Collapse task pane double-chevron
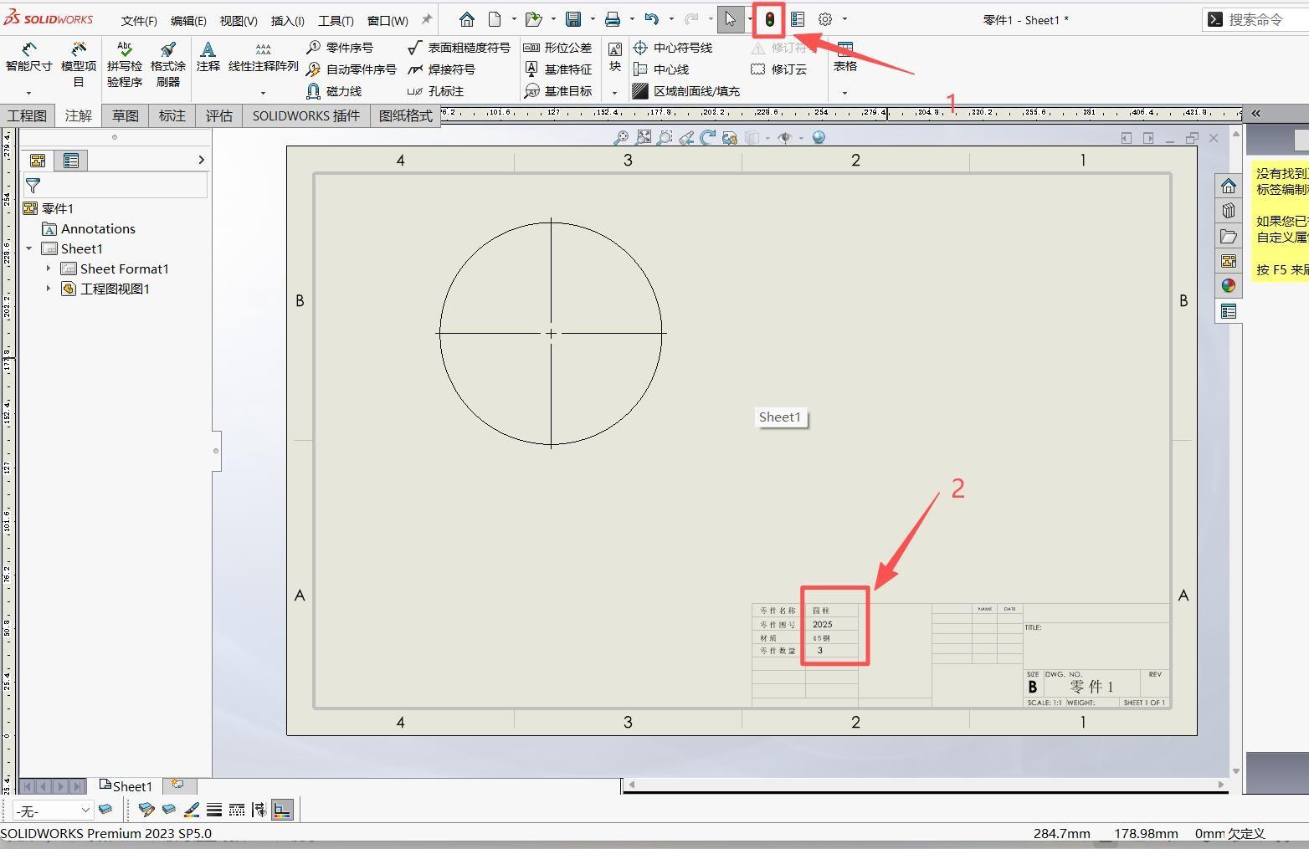Image resolution: width=1309 pixels, height=849 pixels. (1256, 114)
